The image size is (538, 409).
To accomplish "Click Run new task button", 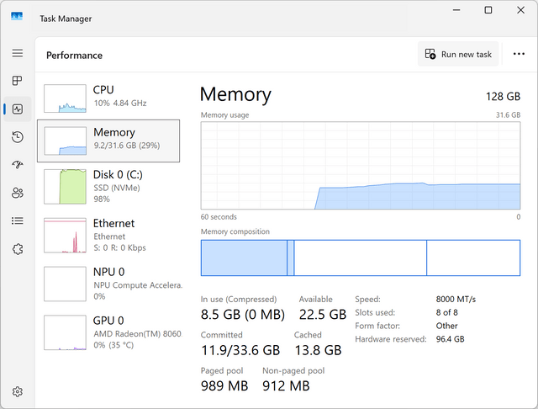I will coord(458,54).
